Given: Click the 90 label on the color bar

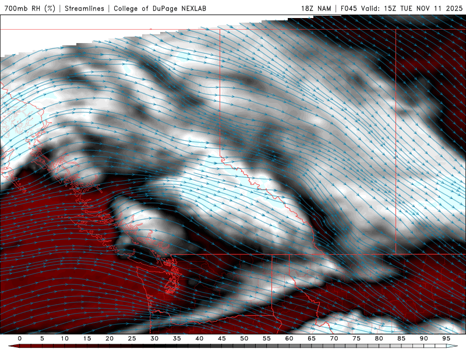Looking at the screenshot, I should tap(423, 339).
